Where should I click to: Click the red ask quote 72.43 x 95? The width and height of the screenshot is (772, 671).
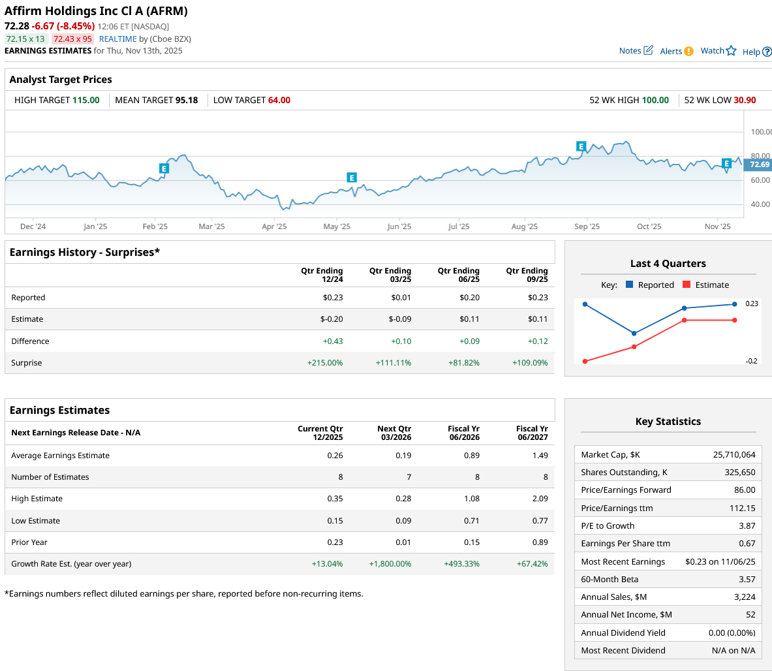click(72, 39)
